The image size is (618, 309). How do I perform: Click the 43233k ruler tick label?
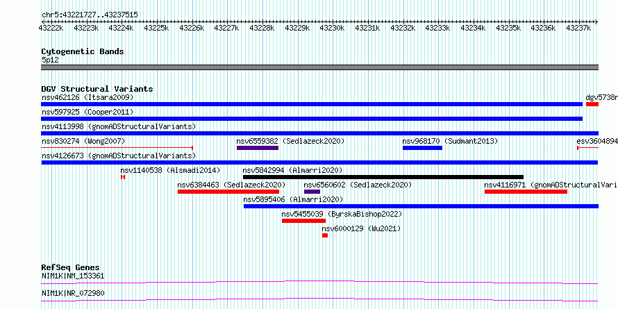438,28
